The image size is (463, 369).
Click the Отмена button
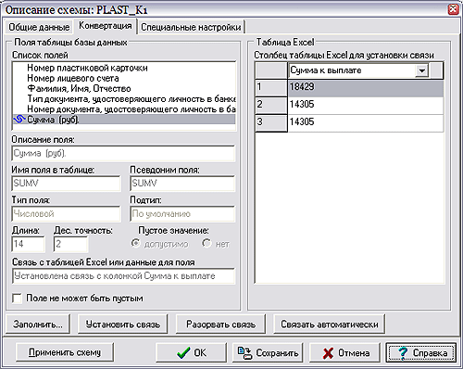point(344,352)
